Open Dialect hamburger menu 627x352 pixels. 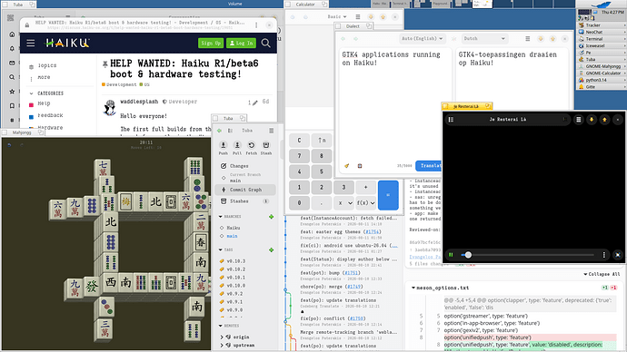coord(527,39)
